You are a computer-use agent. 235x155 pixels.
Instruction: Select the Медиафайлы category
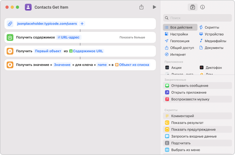pos(213,41)
